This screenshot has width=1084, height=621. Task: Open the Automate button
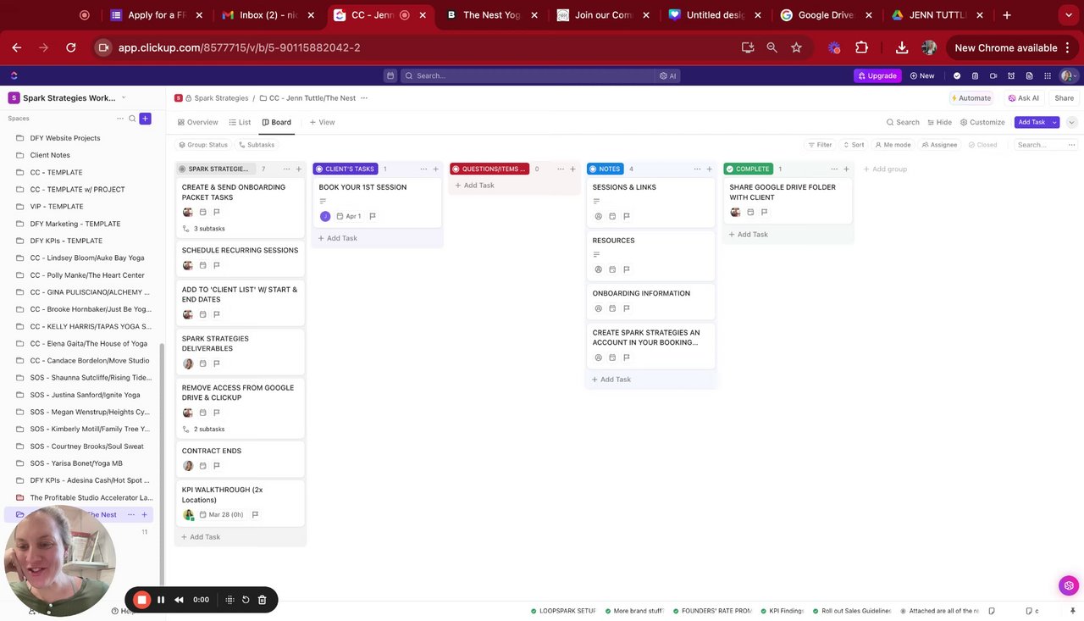click(x=971, y=98)
